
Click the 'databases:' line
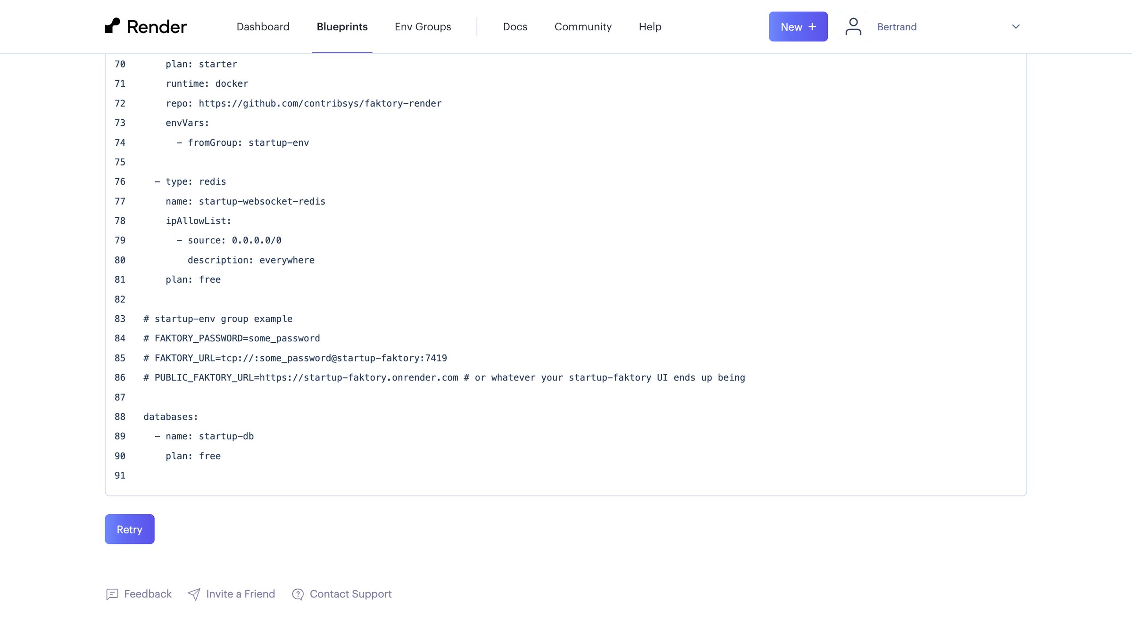(x=171, y=417)
